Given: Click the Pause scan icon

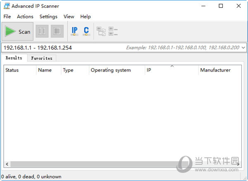Looking at the screenshot, I should 42,31.
